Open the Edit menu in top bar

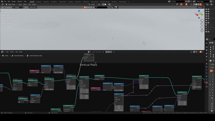pos(9,1)
